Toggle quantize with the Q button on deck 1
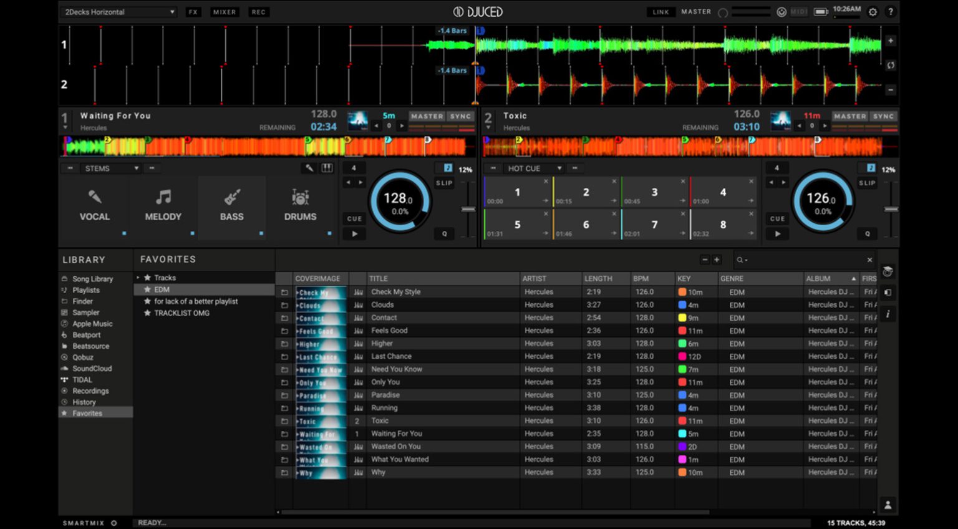This screenshot has width=958, height=529. pyautogui.click(x=444, y=234)
